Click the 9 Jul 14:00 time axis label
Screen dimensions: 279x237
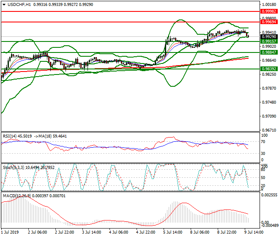pyautogui.click(x=254, y=232)
